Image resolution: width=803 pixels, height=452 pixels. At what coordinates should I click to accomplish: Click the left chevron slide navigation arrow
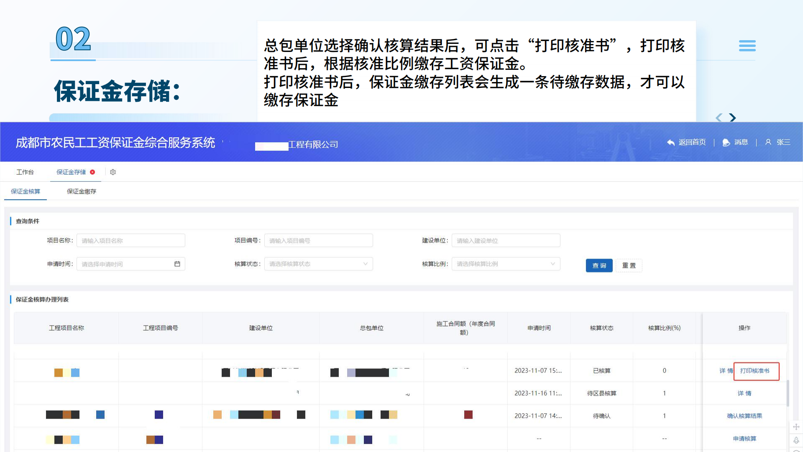[718, 118]
